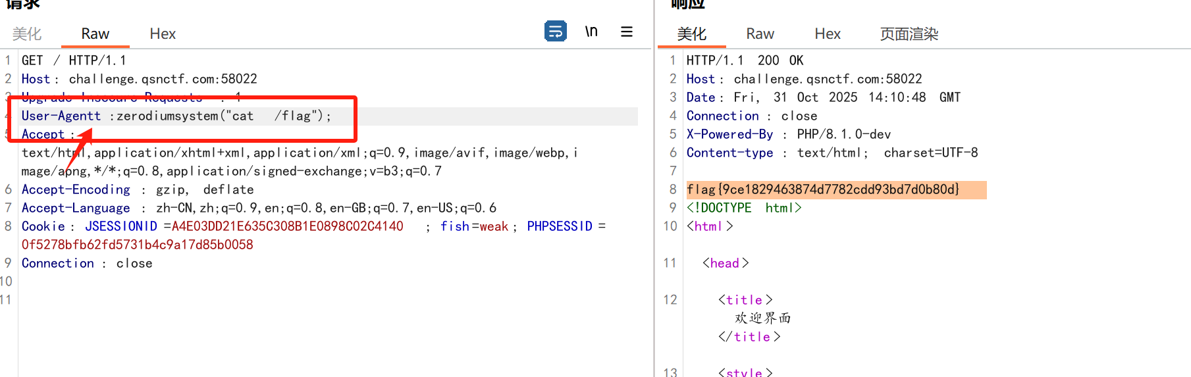Screen dimensions: 1191x377
Task: Click the Accept-Encoding header in request
Action: tap(76, 189)
